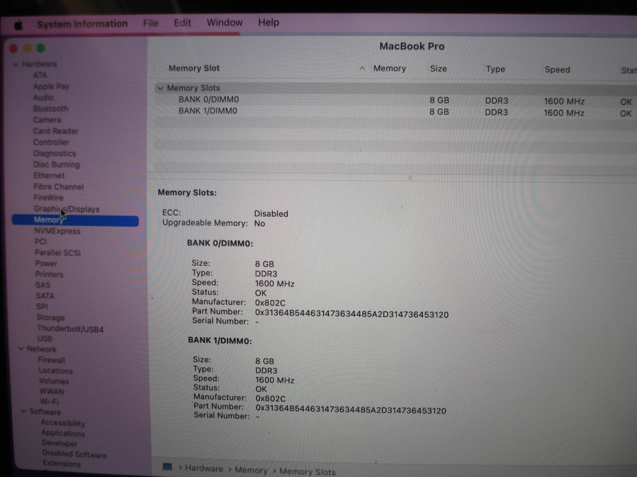Screen dimensions: 637x477
Task: Select the highlighted Memory sidebar item
Action: [75, 220]
